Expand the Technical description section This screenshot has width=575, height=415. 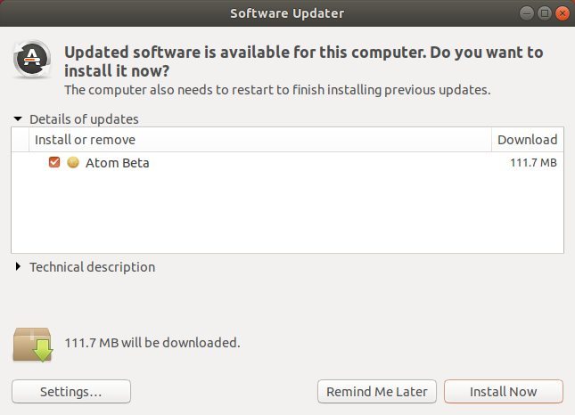click(x=18, y=266)
